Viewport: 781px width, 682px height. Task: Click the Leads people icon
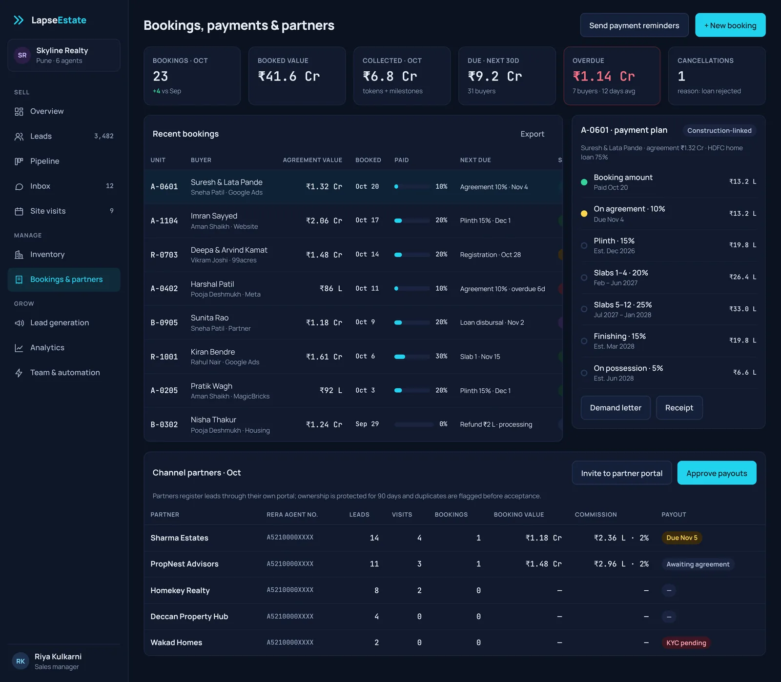(19, 137)
